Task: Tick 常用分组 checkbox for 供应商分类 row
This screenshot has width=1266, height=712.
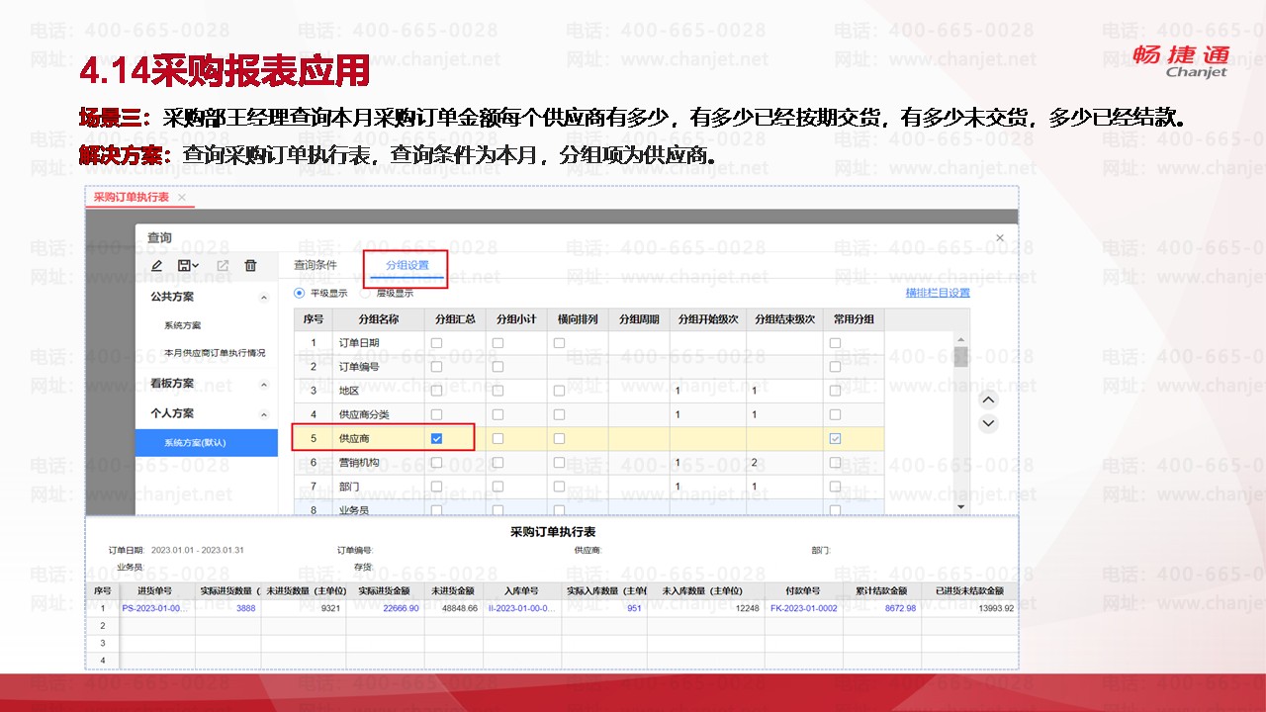Action: [x=835, y=414]
